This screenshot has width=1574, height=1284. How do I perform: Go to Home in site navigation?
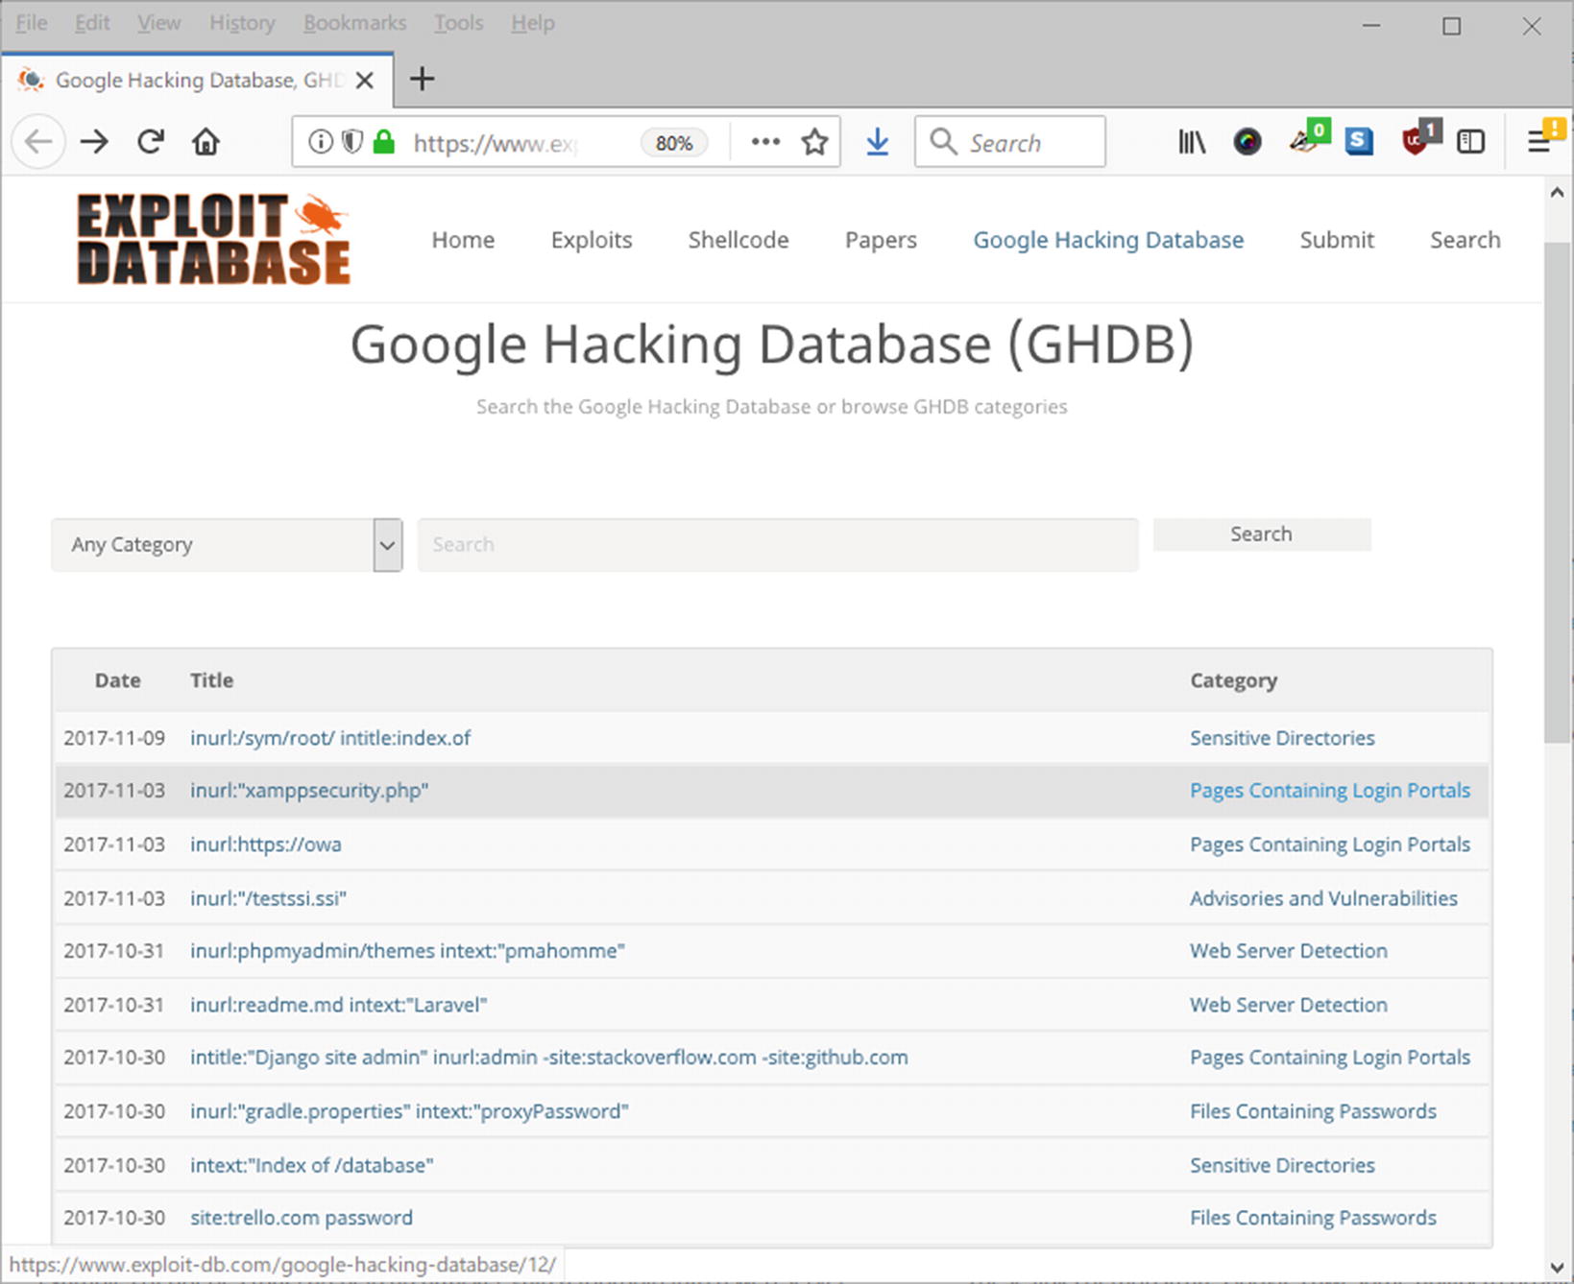pyautogui.click(x=463, y=240)
